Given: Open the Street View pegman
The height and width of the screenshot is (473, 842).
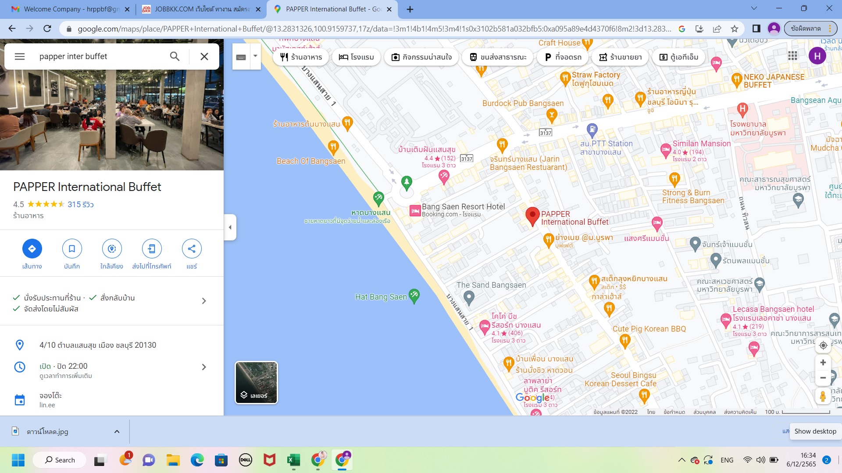Looking at the screenshot, I should click(x=823, y=397).
